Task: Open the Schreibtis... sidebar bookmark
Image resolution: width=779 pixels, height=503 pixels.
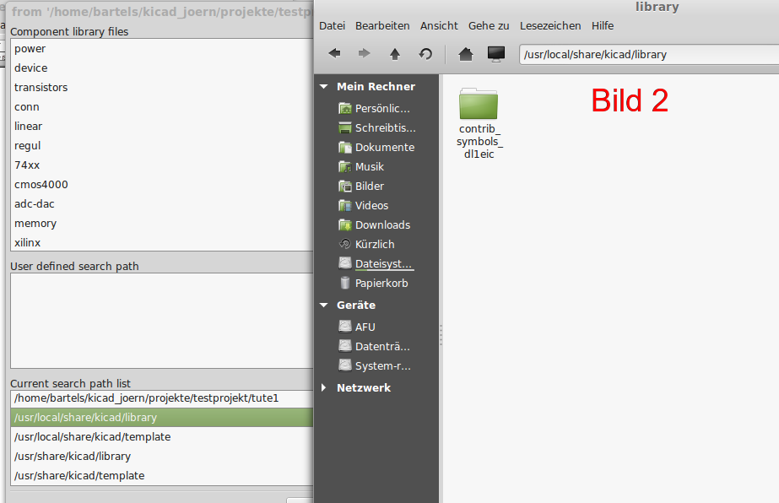Action: [377, 127]
